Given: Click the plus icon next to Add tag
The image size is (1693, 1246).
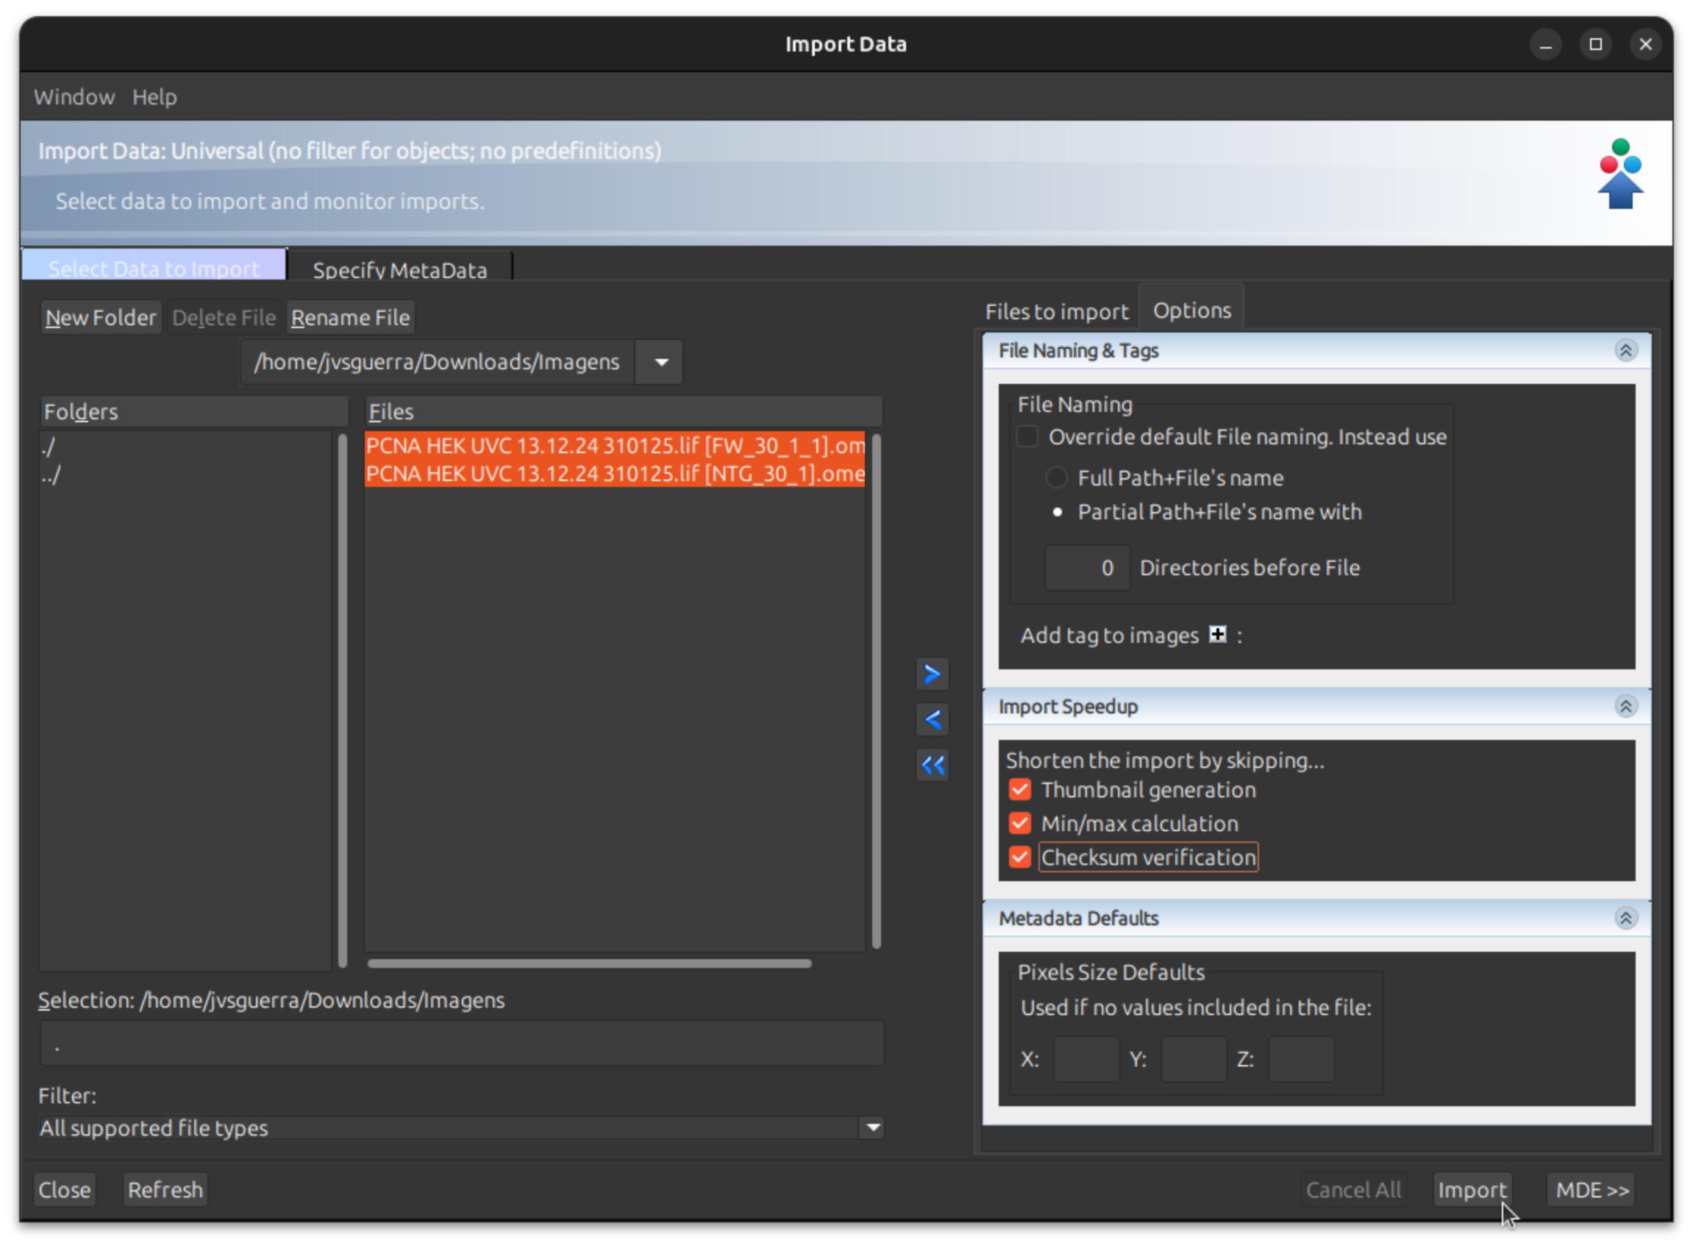Looking at the screenshot, I should coord(1218,634).
